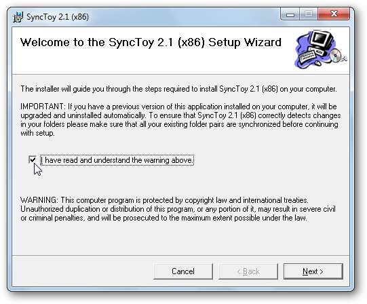Click the 'Welcome to the SyncToy' heading
The width and height of the screenshot is (367, 304).
point(151,42)
